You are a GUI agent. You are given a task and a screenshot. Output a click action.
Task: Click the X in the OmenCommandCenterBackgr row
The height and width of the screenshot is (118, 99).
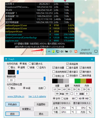pos(50,38)
